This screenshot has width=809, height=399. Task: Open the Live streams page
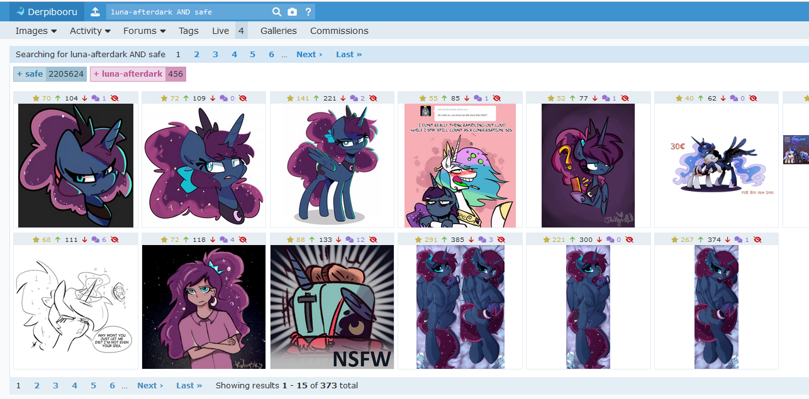(220, 31)
